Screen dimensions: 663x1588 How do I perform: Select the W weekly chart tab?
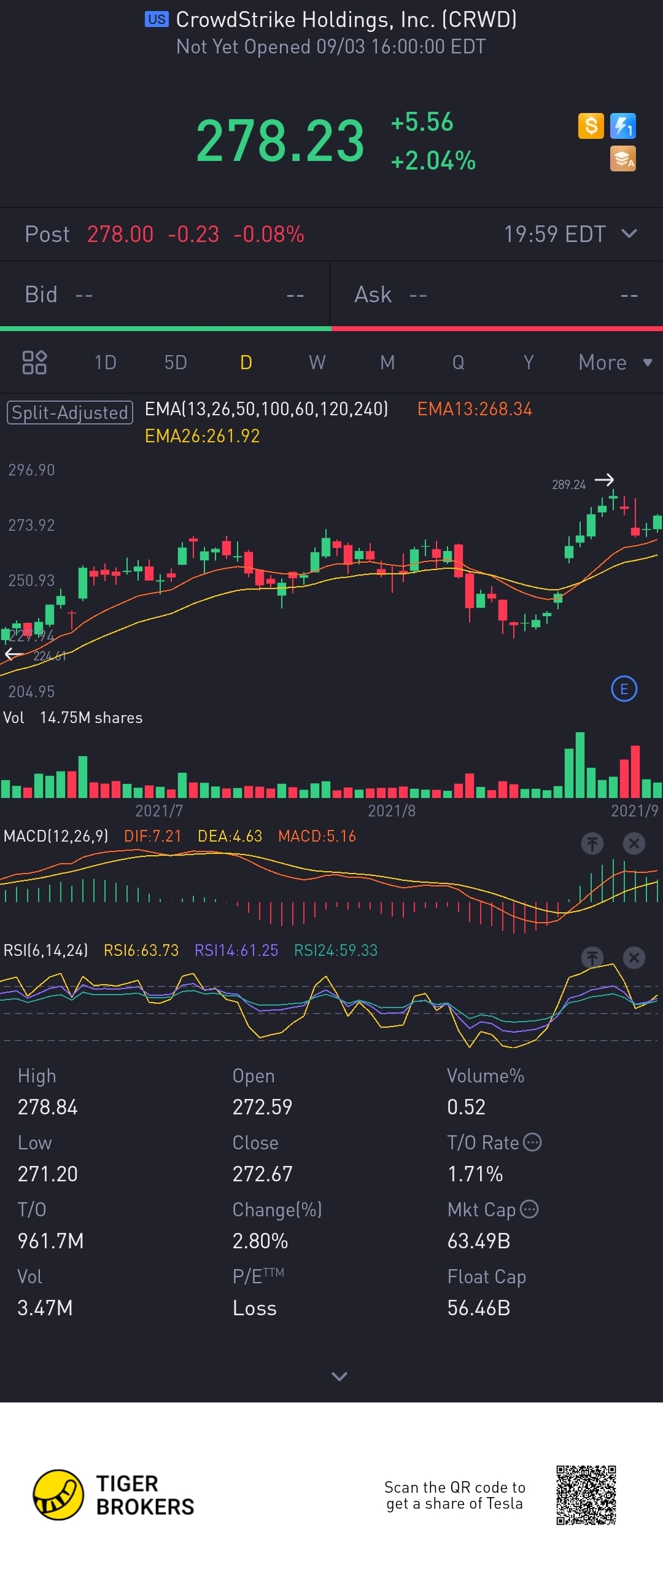317,362
